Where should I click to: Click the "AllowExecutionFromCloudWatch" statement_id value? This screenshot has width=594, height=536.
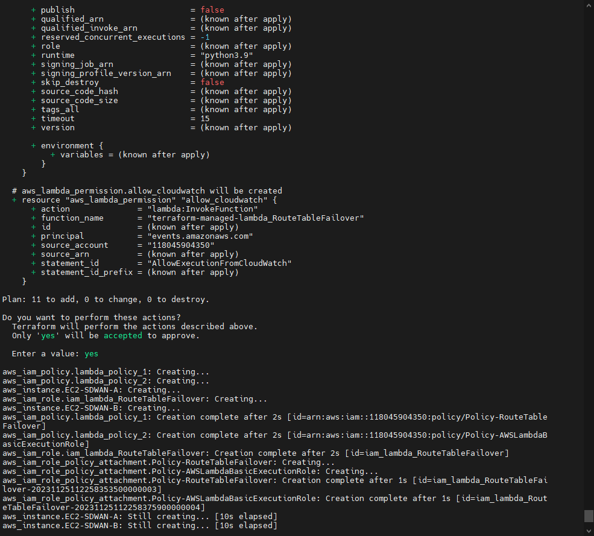(215, 263)
